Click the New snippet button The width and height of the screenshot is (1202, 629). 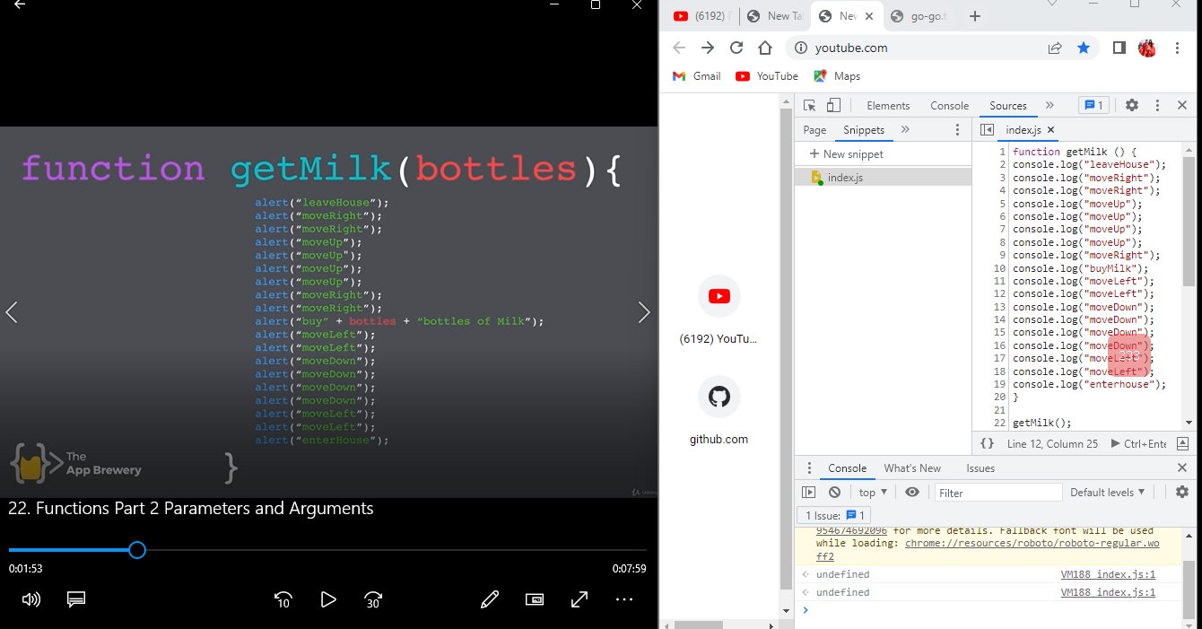(846, 154)
